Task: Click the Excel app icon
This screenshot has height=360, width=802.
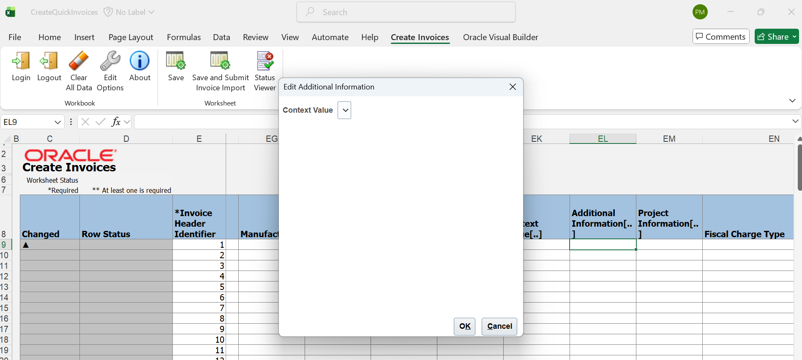Action: point(10,12)
